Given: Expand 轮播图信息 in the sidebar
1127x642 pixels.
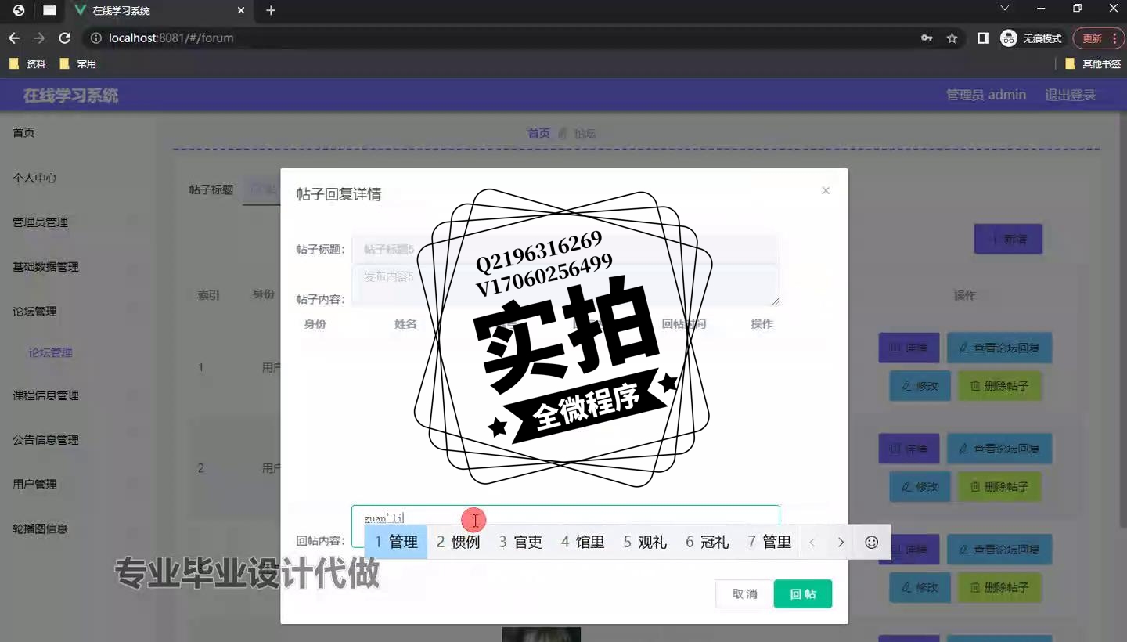Looking at the screenshot, I should click(40, 529).
